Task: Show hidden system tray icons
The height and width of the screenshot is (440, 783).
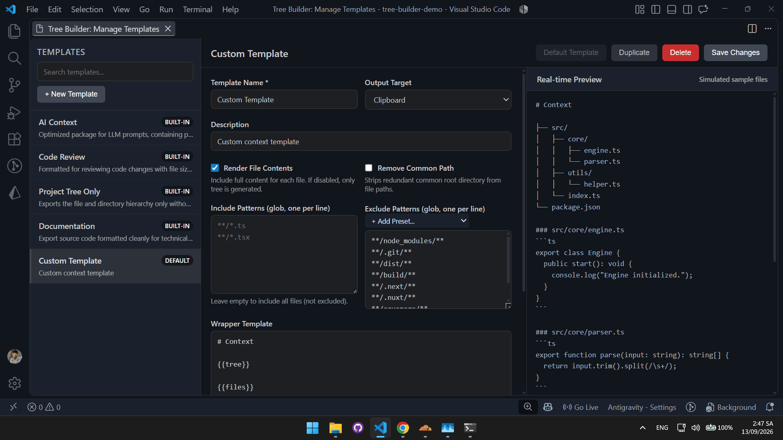Action: 642,428
